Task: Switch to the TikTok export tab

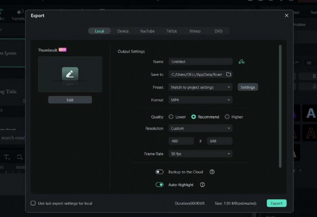Action: pyautogui.click(x=172, y=31)
